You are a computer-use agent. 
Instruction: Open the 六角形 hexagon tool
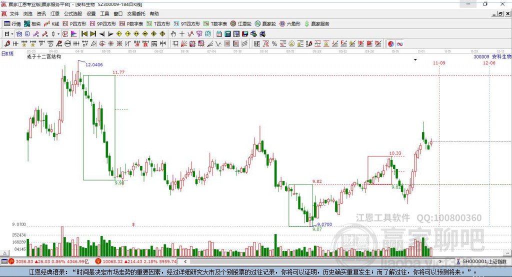pos(290,24)
